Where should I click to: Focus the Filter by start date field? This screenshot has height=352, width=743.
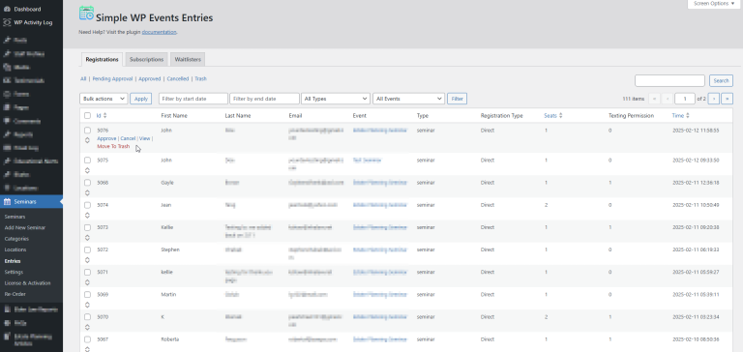193,99
